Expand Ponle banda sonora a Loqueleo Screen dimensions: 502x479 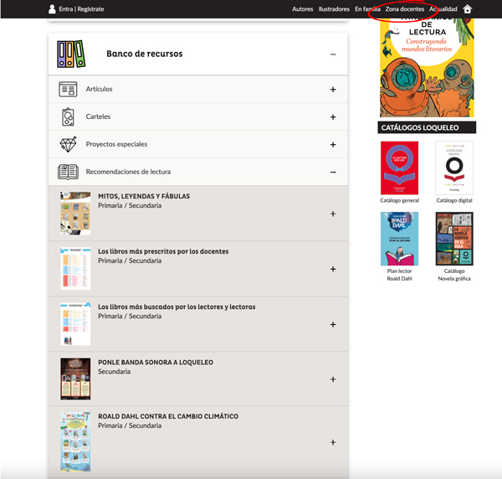(333, 379)
